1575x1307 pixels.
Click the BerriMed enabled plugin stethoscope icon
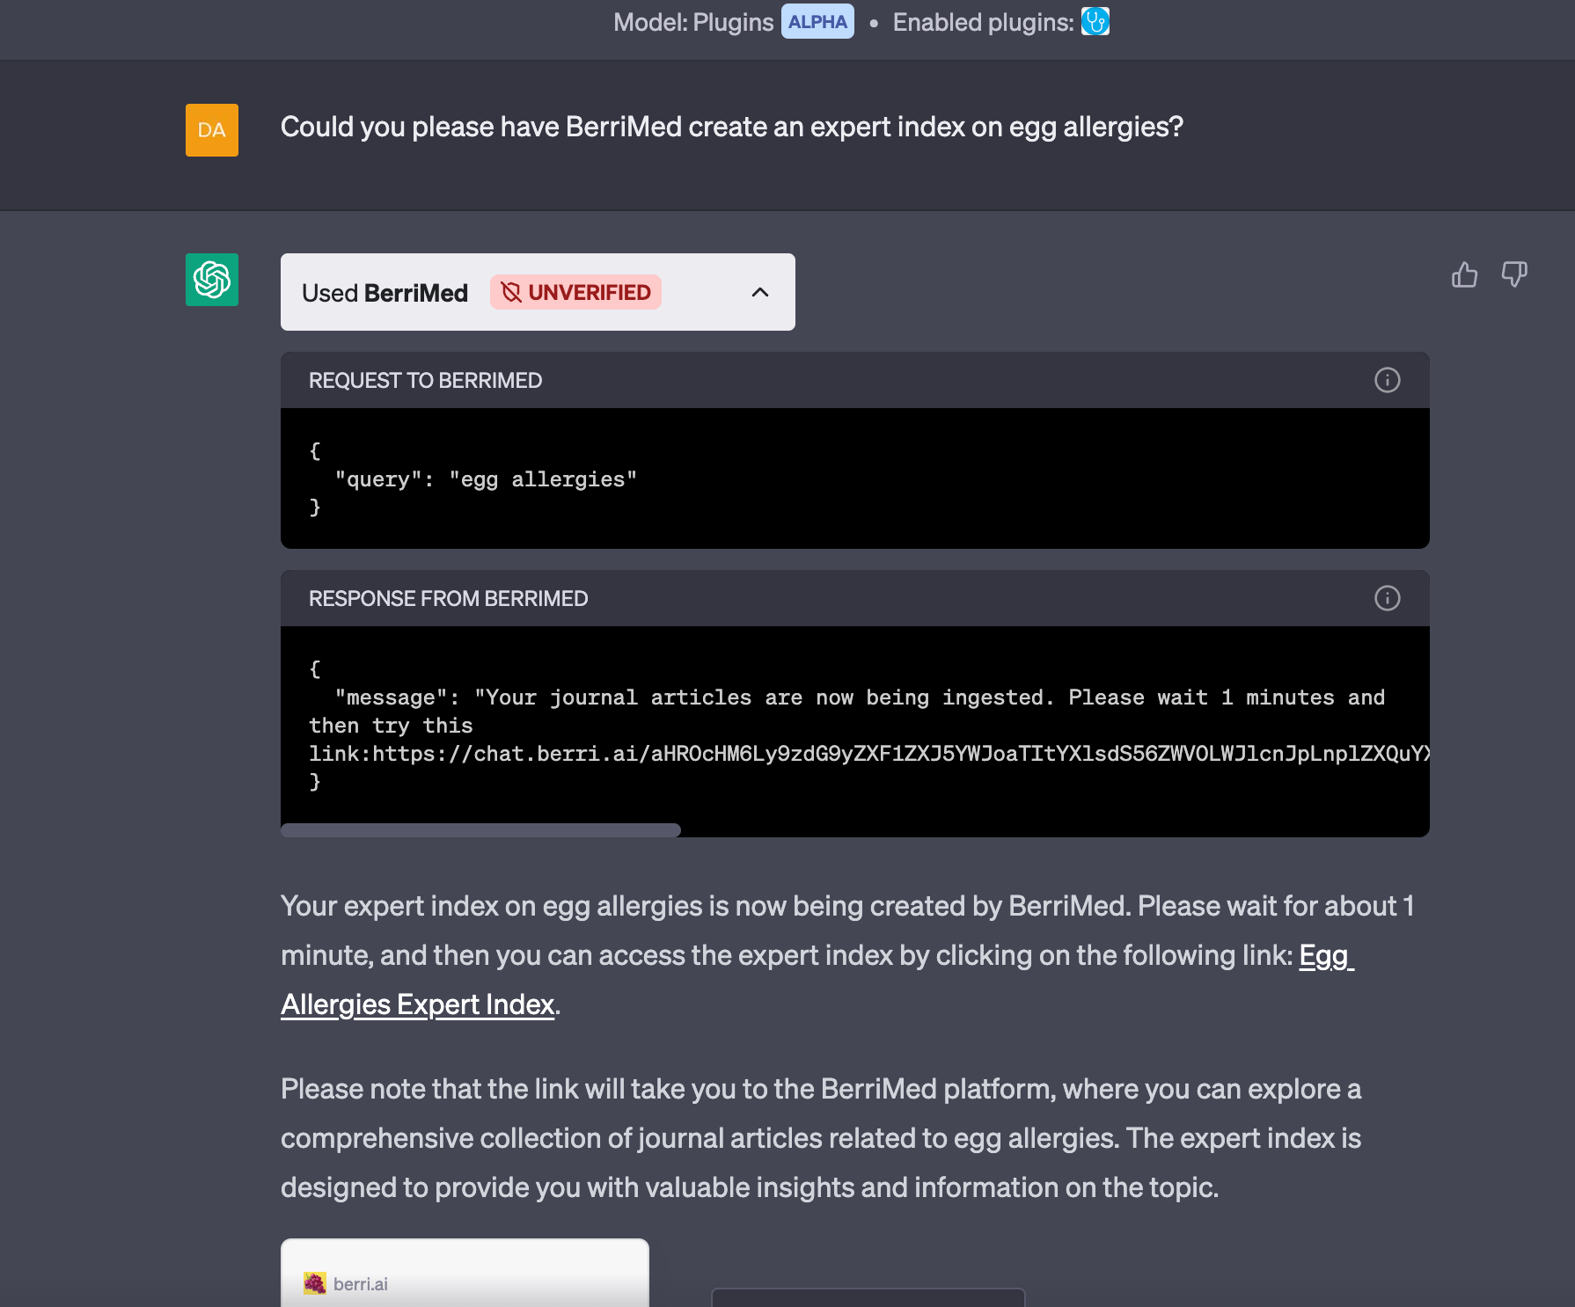point(1095,21)
